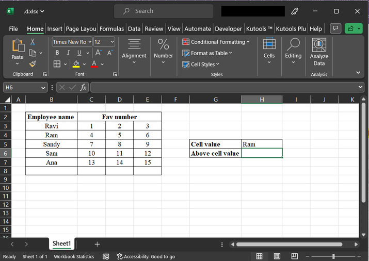Toggle Bold formatting
Viewport: 369px width, 261px height.
(57, 53)
